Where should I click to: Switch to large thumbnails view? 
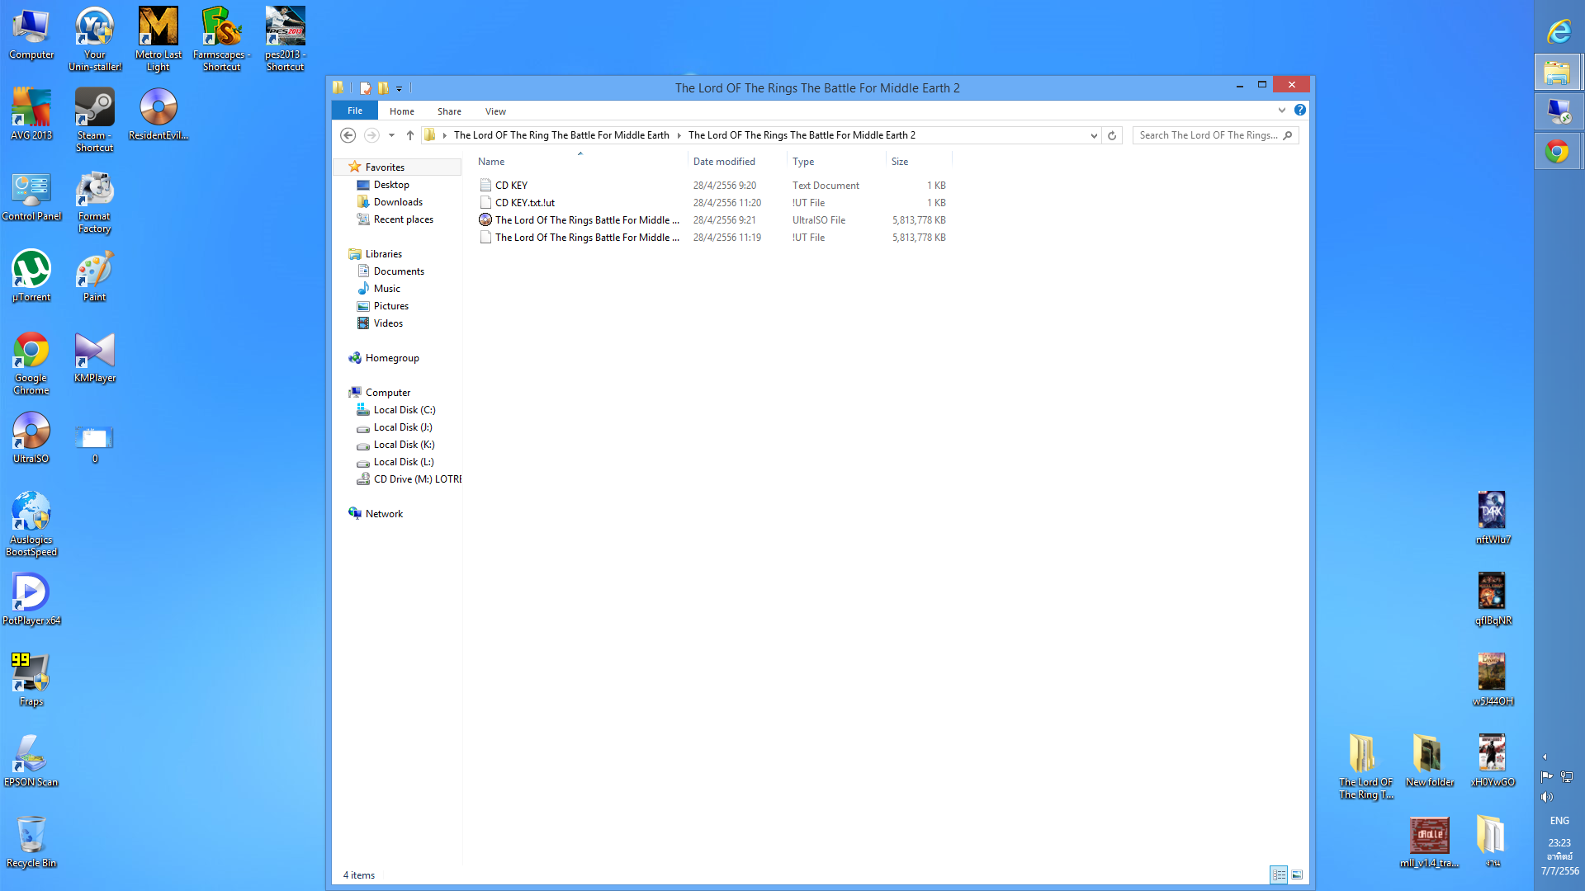pos(1297,874)
